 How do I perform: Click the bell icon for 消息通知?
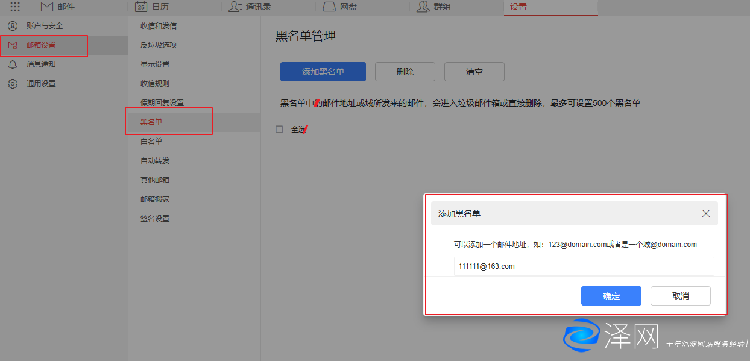(x=12, y=64)
